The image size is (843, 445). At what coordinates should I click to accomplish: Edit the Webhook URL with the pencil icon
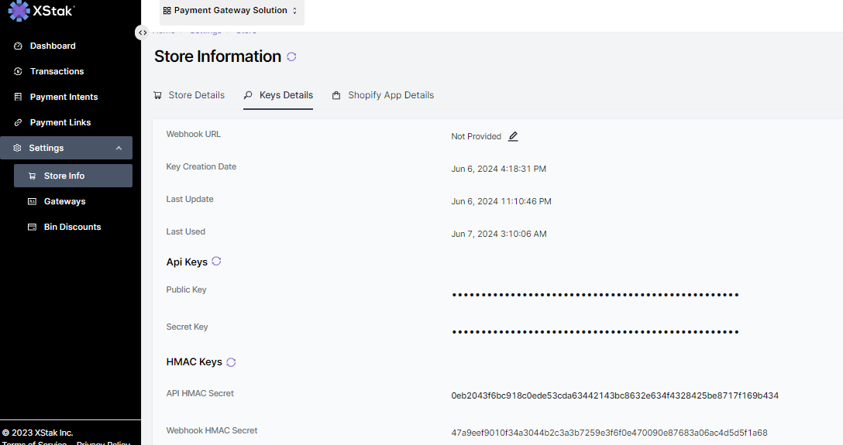[x=513, y=136]
